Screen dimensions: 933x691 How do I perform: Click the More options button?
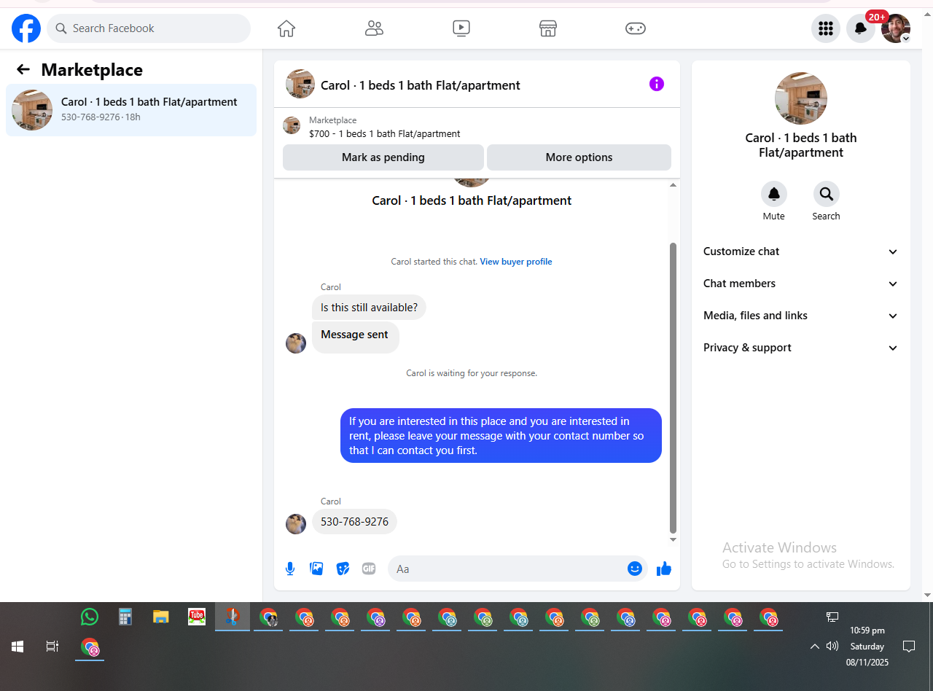click(579, 157)
